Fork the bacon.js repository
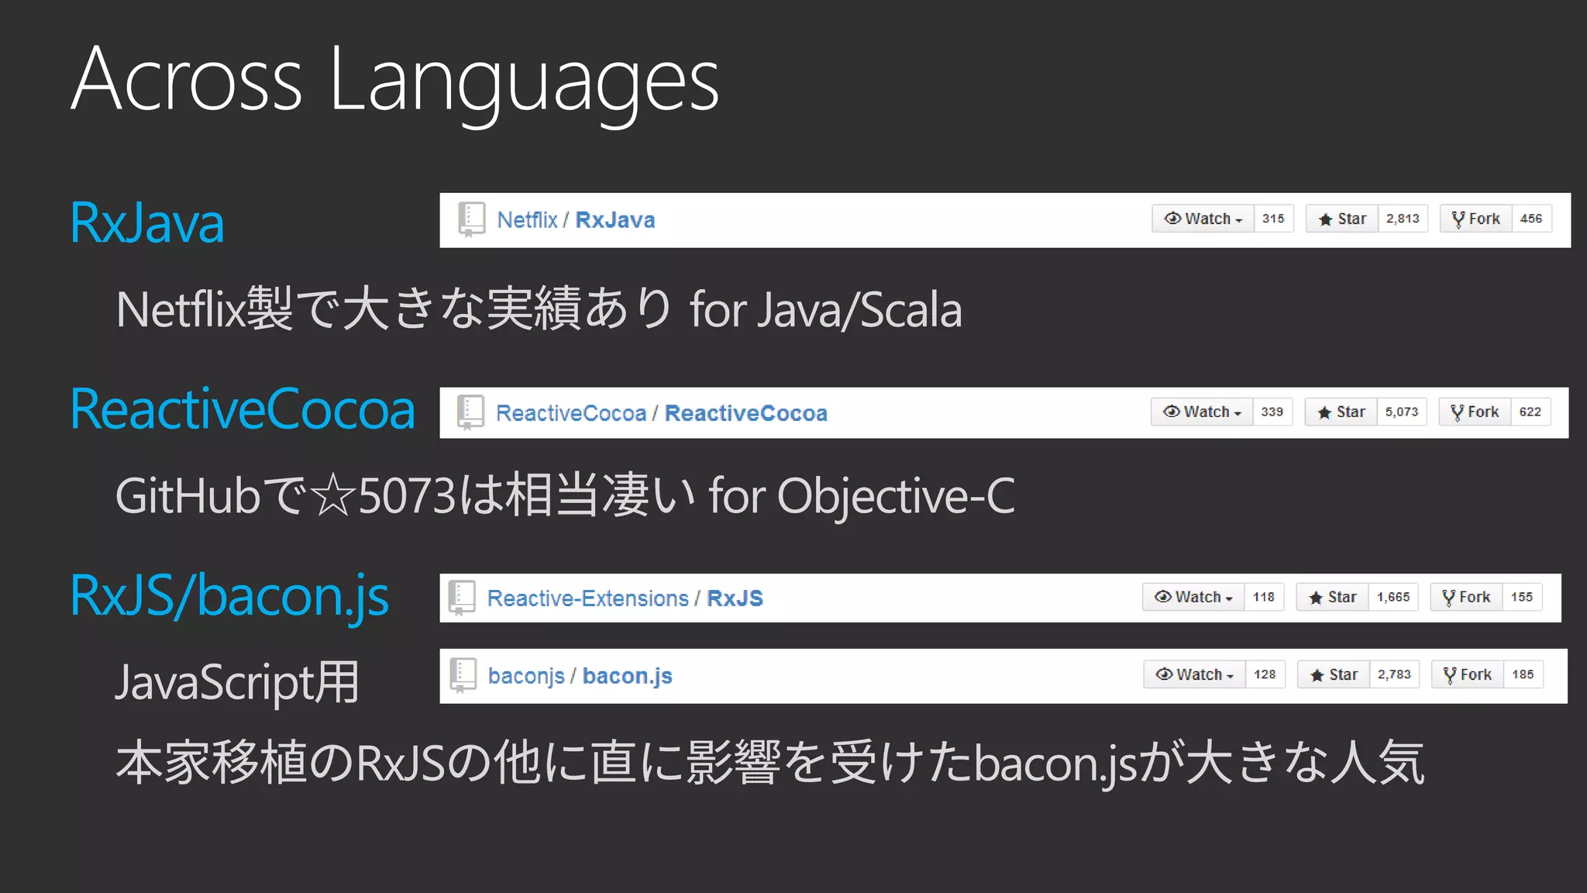The width and height of the screenshot is (1587, 893). (1468, 674)
